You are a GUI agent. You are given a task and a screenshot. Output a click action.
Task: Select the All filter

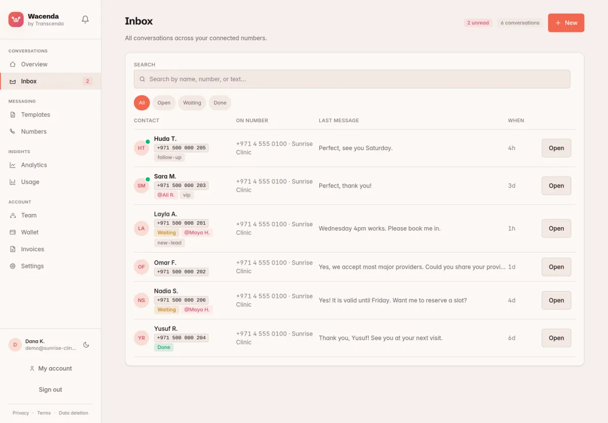142,102
